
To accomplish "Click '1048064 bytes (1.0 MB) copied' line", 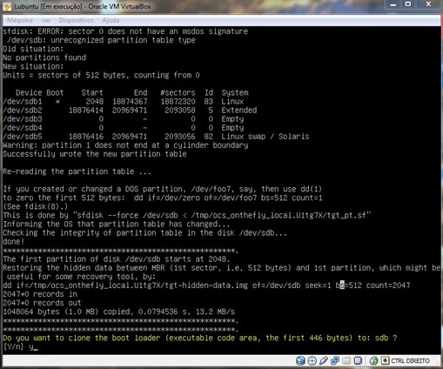I will coord(118,312).
